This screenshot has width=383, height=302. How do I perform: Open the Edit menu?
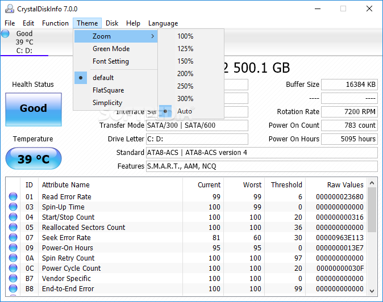(28, 23)
